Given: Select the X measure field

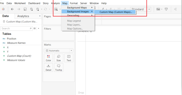Looking at the screenshot, I should coord(8,47).
